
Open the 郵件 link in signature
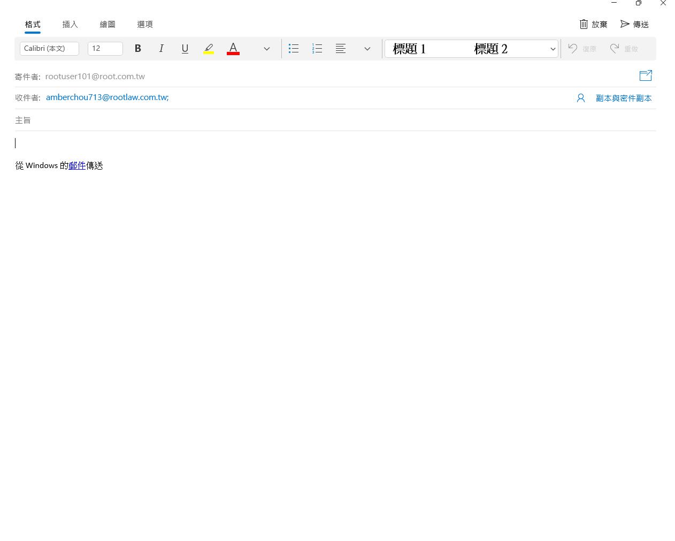point(77,166)
